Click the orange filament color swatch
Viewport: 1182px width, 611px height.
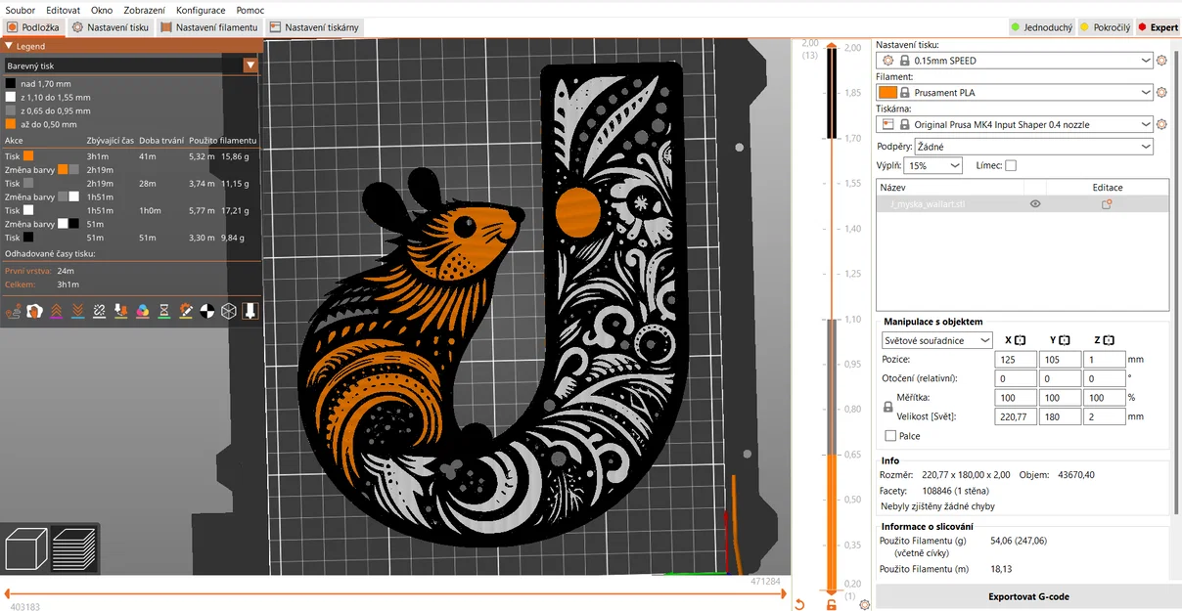point(887,93)
